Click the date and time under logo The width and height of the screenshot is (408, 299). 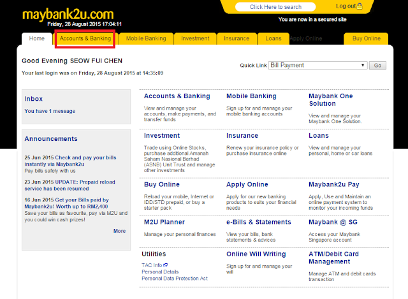click(x=85, y=24)
